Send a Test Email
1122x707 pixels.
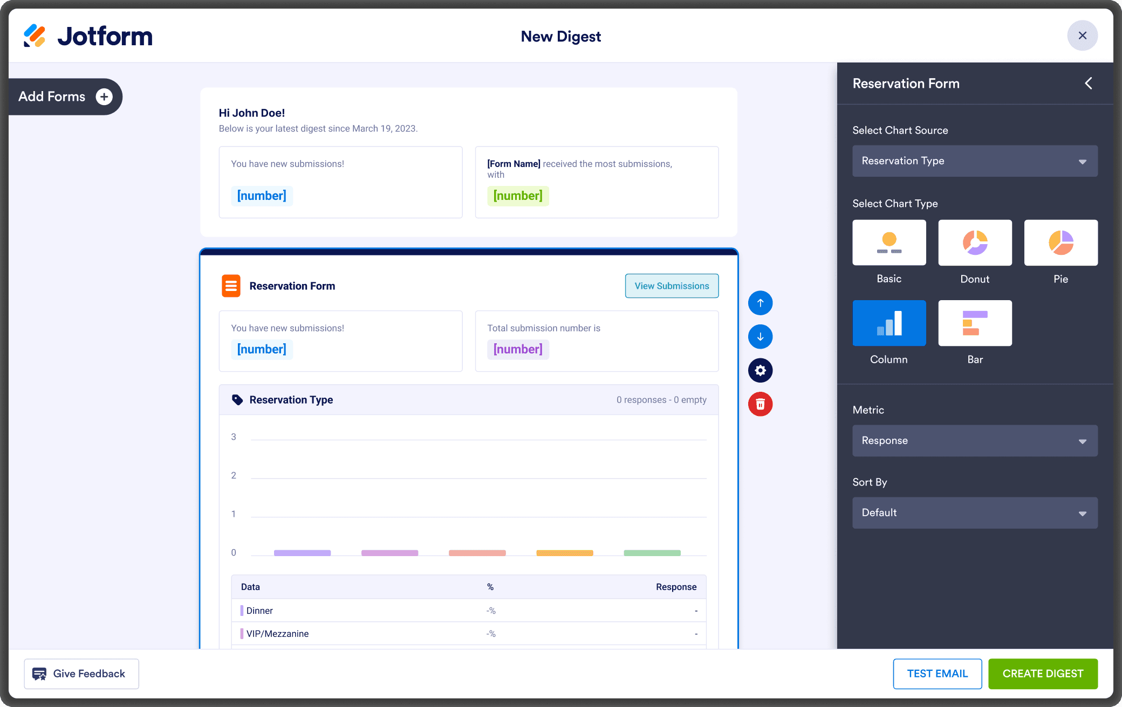[x=937, y=674]
